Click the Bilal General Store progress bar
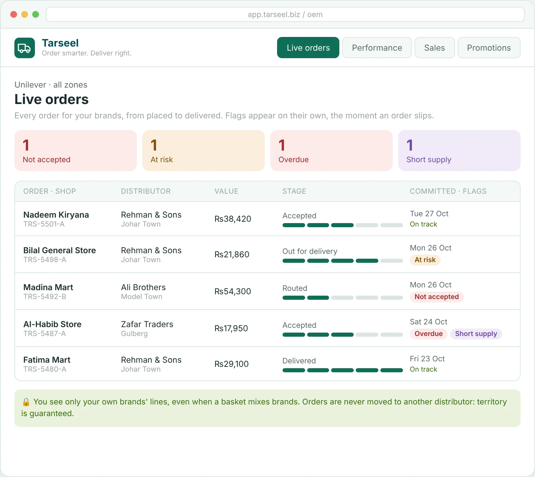The height and width of the screenshot is (477, 535). point(343,261)
